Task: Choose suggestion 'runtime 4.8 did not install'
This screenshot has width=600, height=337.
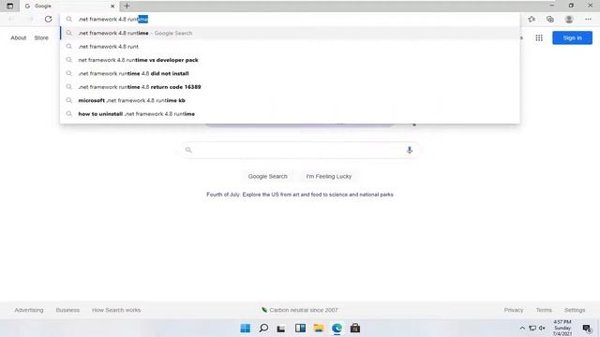Action: click(x=290, y=73)
